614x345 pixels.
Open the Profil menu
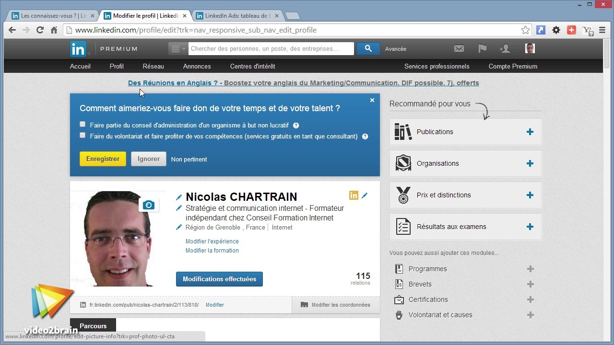(117, 66)
